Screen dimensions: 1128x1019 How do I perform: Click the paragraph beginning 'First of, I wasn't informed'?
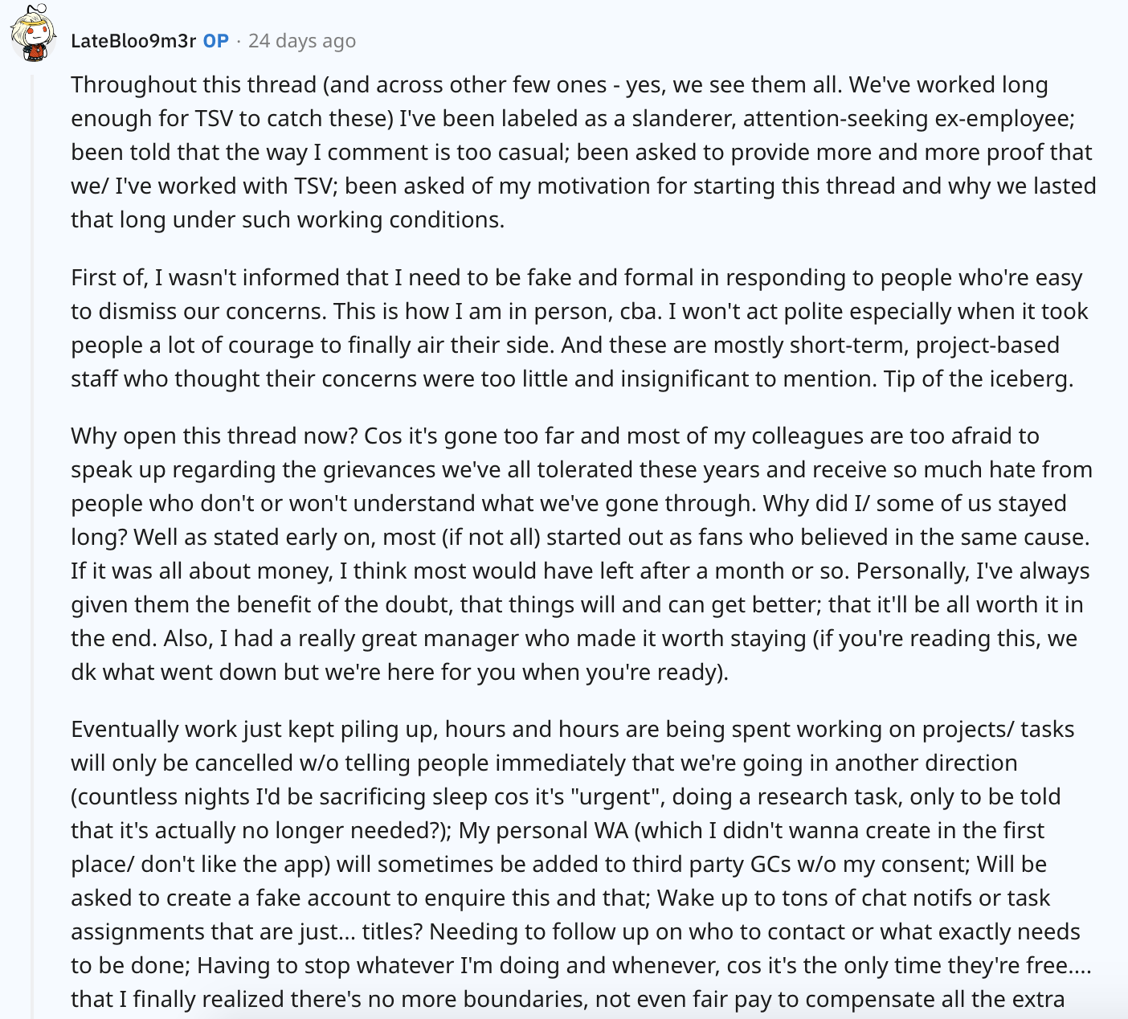[578, 328]
